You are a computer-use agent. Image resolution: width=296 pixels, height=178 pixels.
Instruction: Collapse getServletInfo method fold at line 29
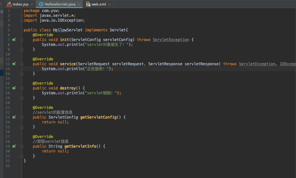22,146
